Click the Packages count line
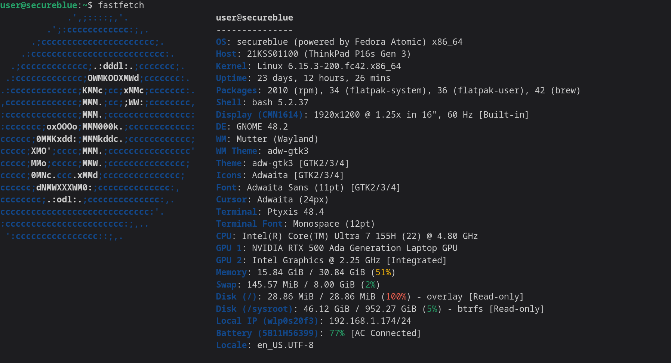This screenshot has height=363, width=671. click(398, 90)
